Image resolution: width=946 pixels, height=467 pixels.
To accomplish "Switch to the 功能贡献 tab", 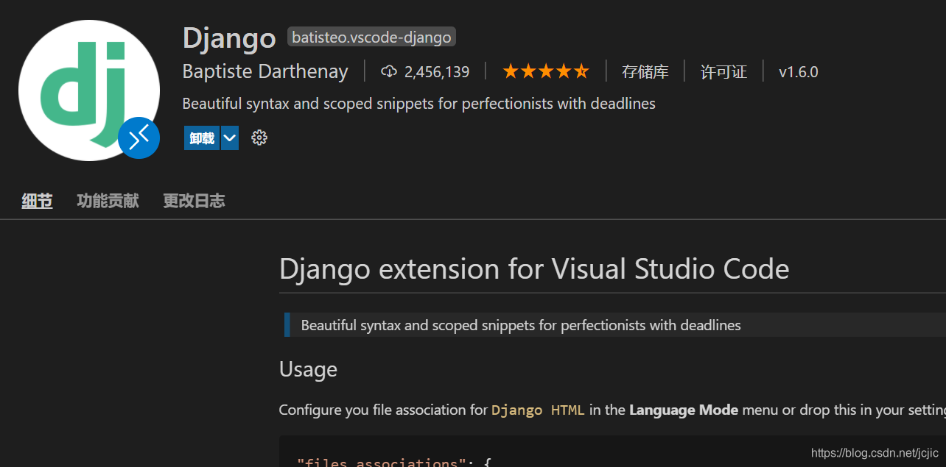I will [108, 201].
